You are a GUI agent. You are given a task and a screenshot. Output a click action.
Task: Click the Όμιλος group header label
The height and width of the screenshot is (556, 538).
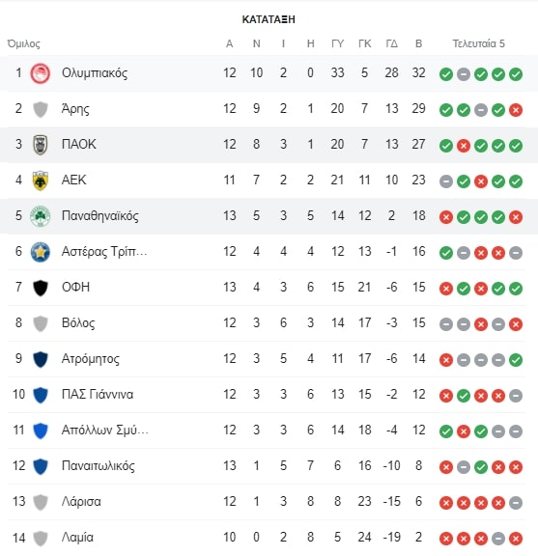(x=24, y=43)
